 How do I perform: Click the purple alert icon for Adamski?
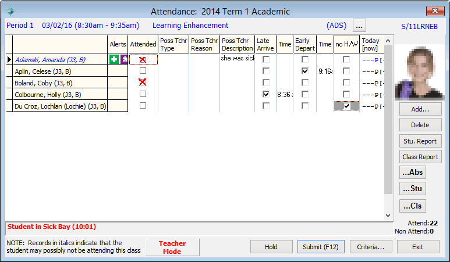point(124,59)
